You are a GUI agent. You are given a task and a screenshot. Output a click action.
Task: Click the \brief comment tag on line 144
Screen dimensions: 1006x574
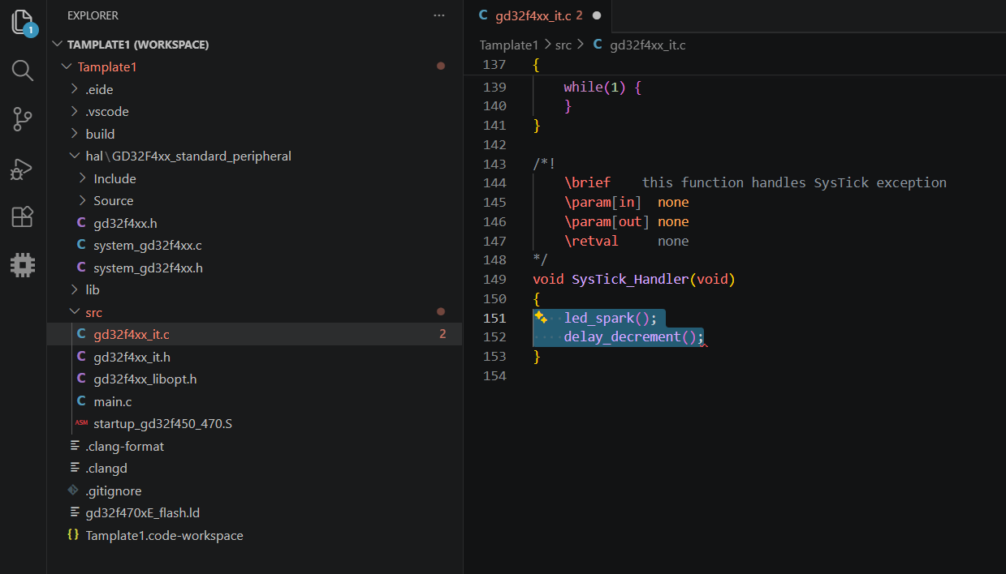pyautogui.click(x=587, y=182)
